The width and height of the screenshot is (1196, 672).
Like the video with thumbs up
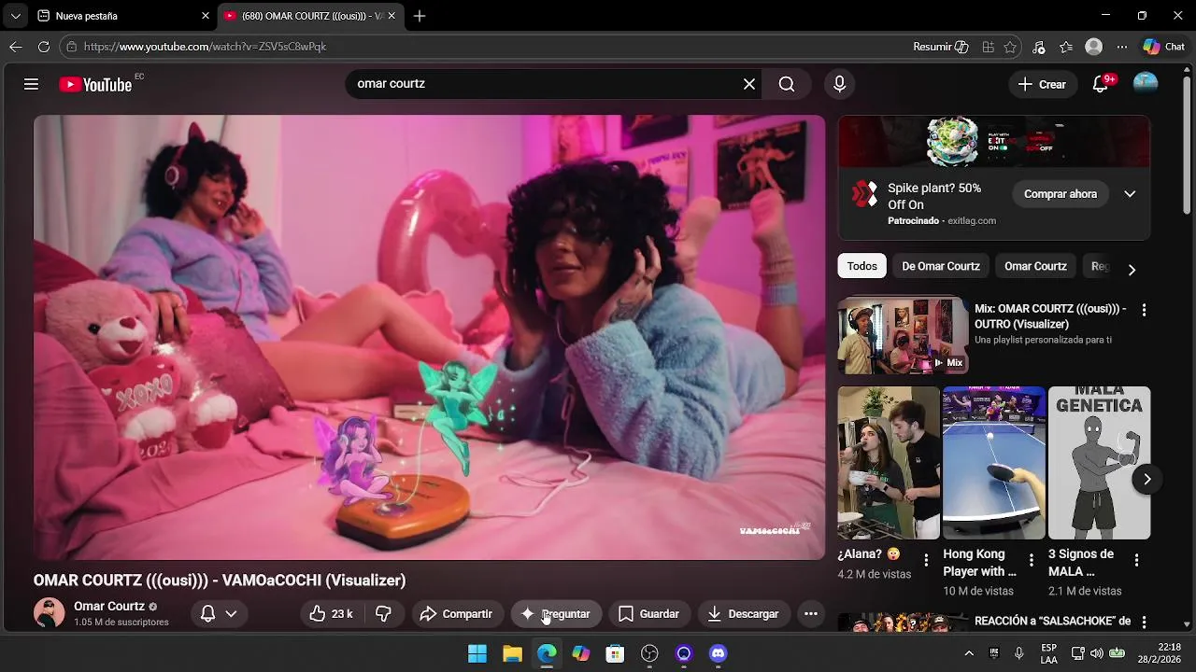(331, 614)
